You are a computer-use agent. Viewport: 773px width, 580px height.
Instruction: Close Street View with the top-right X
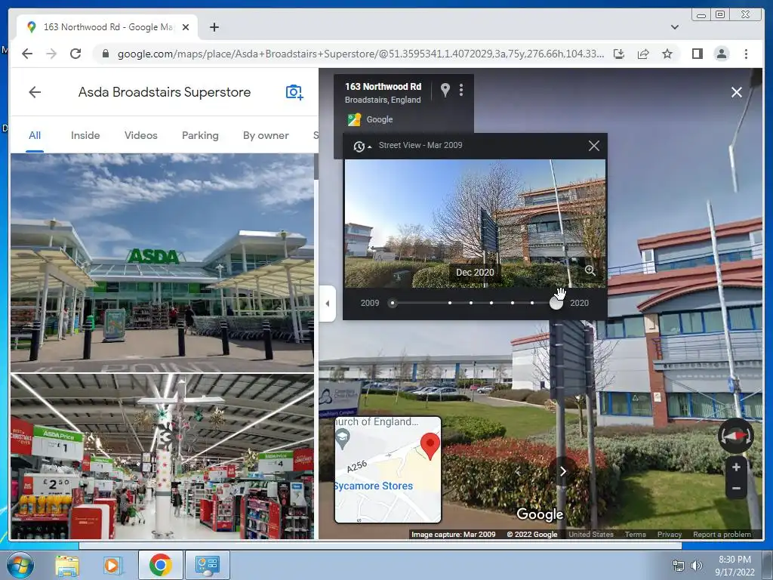pos(737,92)
